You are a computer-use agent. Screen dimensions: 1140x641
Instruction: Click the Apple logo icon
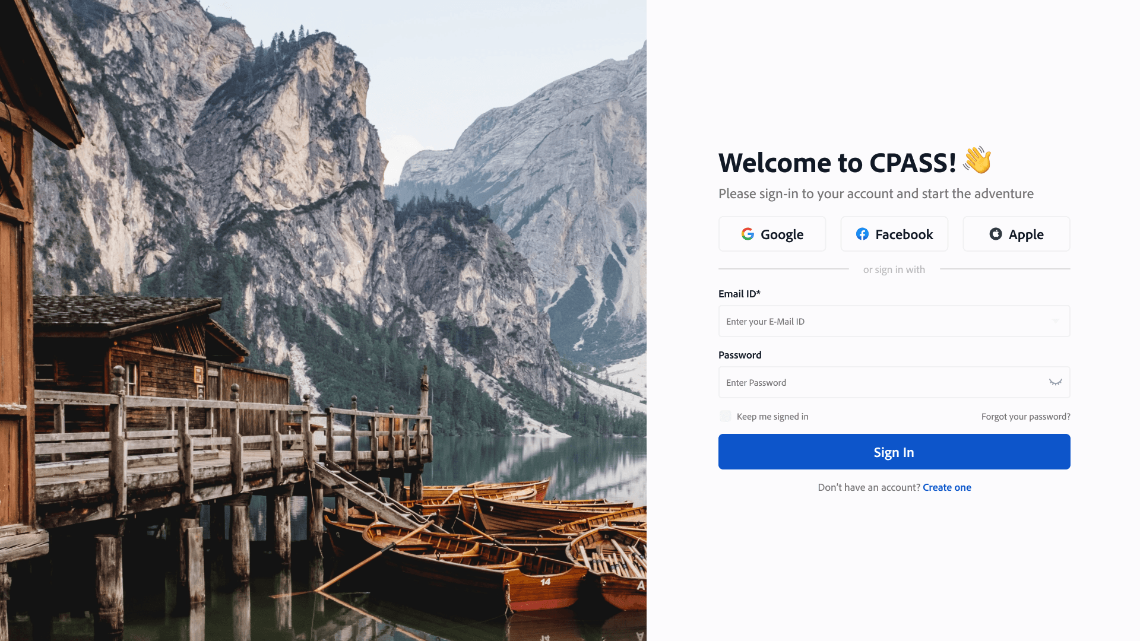pyautogui.click(x=996, y=234)
